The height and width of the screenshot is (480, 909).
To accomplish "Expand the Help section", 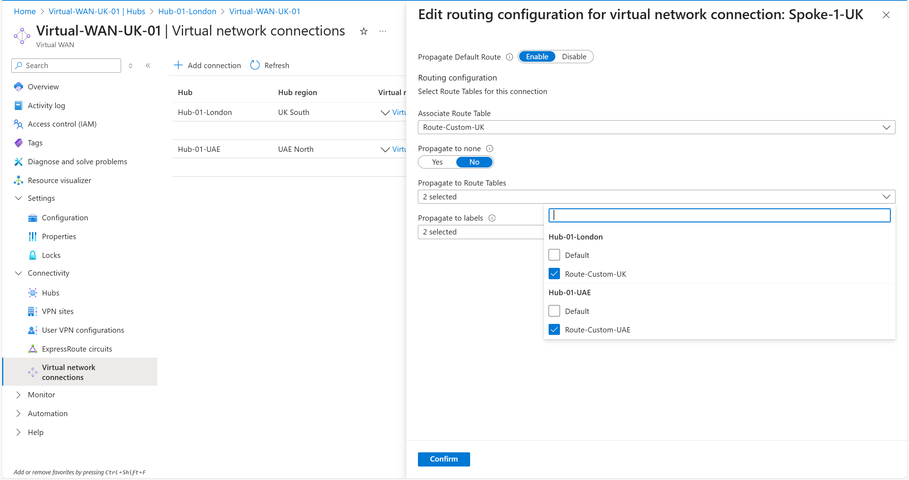I will point(18,432).
